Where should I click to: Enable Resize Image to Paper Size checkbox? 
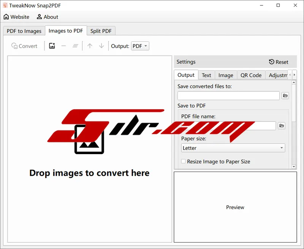pos(183,161)
